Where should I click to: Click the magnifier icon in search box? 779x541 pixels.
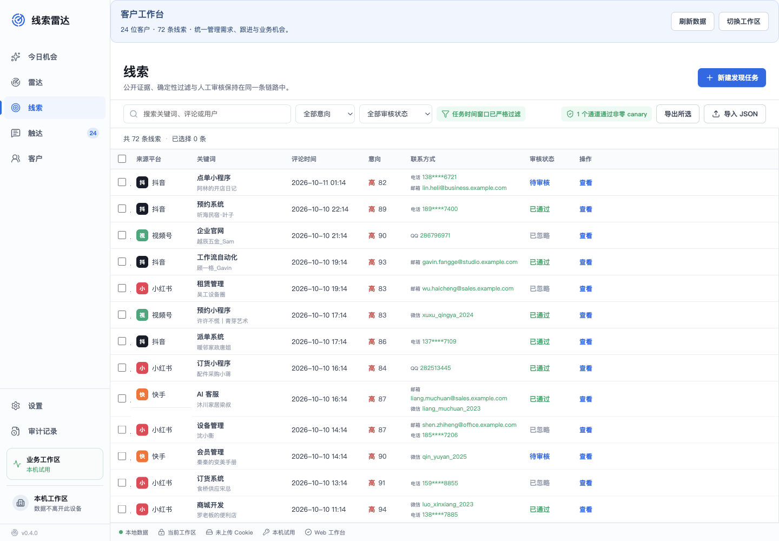click(134, 114)
